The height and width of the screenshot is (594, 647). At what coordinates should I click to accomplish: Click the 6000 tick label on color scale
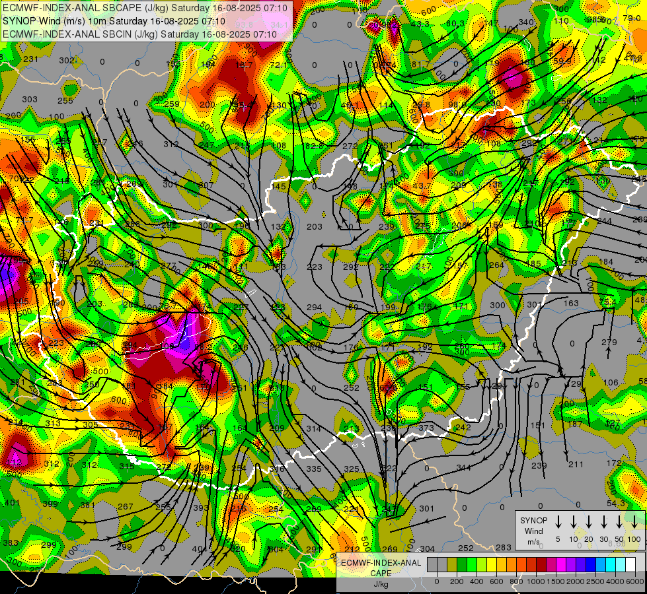636,581
